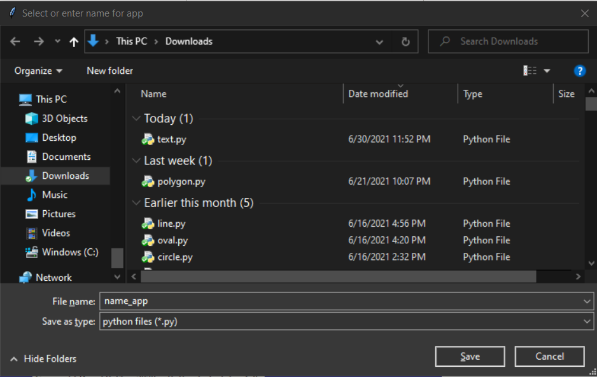The width and height of the screenshot is (597, 377).
Task: Click the Python icon beside polygon.py
Action: pos(148,181)
